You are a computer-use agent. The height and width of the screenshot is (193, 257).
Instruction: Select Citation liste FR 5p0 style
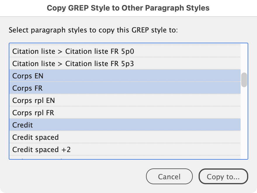coord(73,51)
